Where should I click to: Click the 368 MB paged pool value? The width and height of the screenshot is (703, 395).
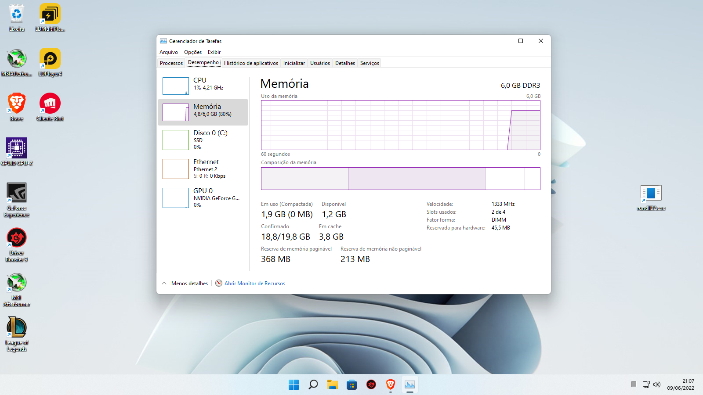point(275,259)
